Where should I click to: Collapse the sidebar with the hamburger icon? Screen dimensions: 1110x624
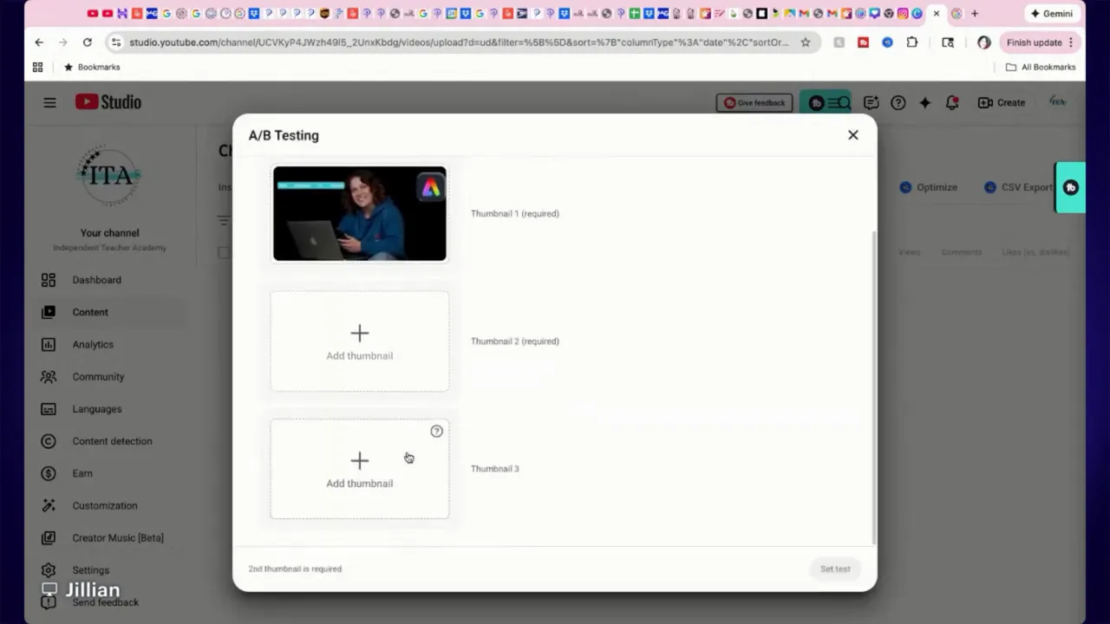pos(49,102)
